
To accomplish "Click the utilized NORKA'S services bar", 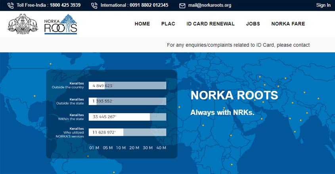I will 127,132.
